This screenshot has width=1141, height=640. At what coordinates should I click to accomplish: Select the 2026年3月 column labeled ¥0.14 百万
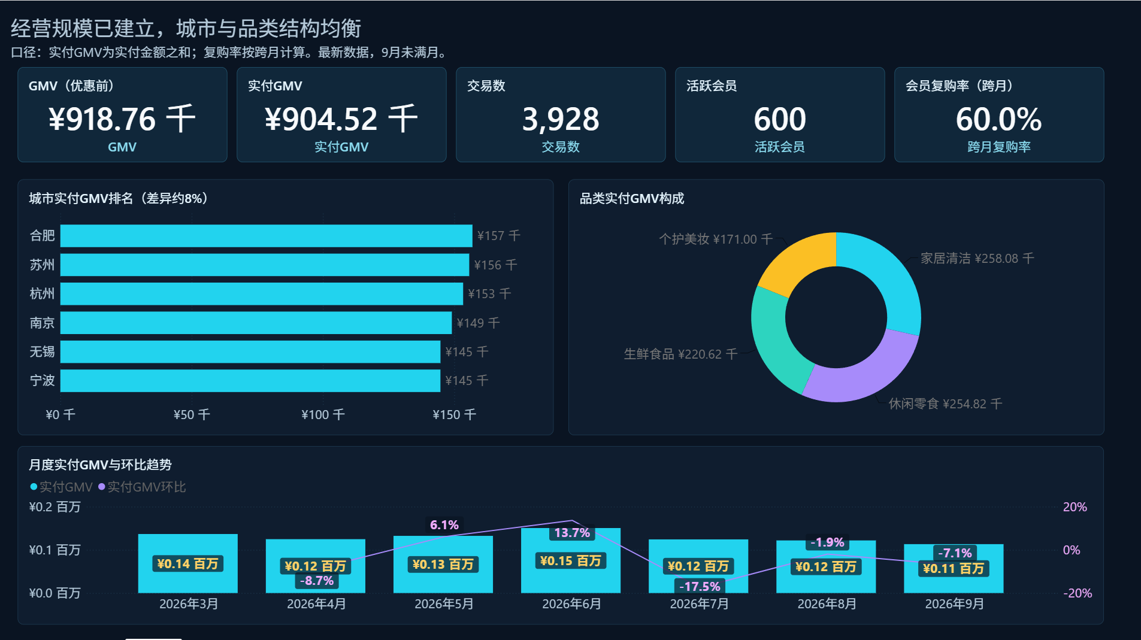(x=188, y=563)
